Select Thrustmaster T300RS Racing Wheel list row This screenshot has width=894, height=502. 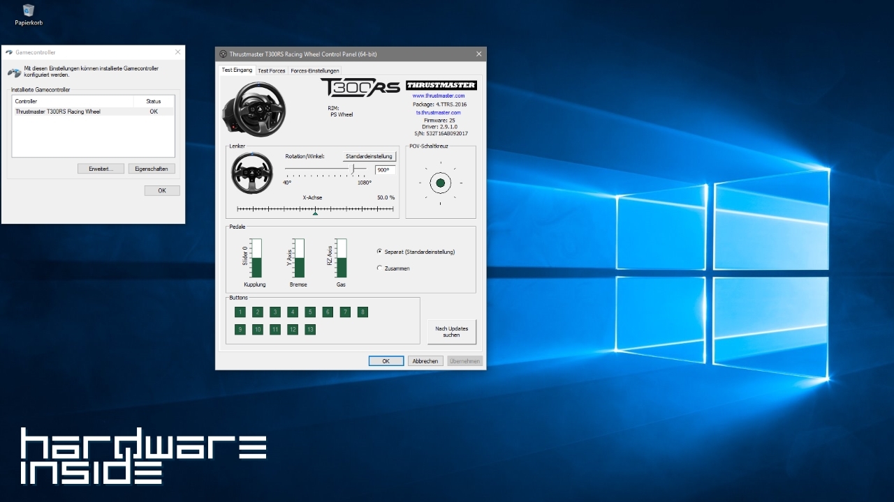(x=93, y=112)
